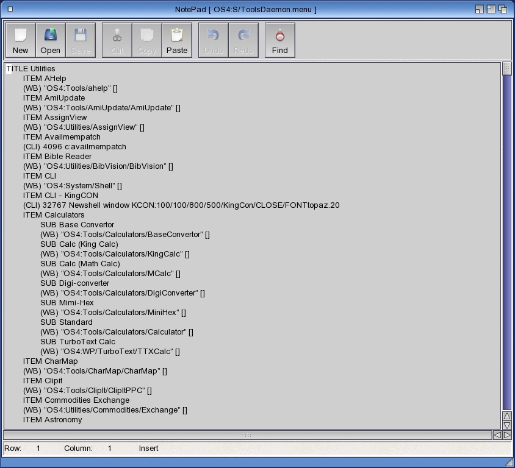
Task: Click the 'SUB Standard' line
Action: point(67,322)
